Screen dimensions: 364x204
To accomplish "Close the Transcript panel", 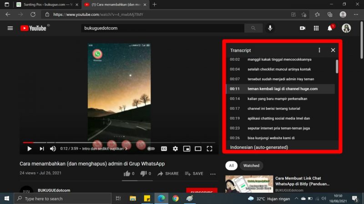I will 333,50.
